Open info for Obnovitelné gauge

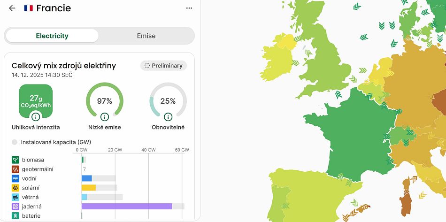coord(168,117)
